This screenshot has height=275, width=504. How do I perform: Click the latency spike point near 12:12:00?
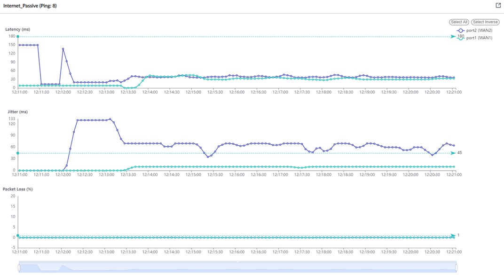[x=63, y=48]
